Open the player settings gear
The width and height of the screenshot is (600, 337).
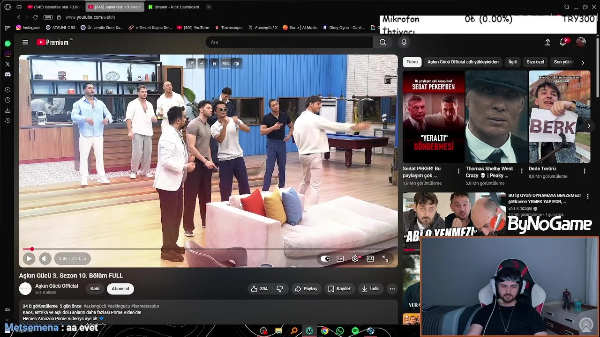click(355, 258)
